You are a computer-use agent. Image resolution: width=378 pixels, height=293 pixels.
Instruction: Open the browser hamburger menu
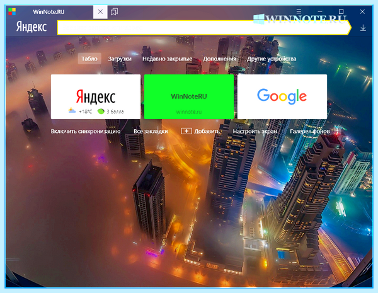pos(299,11)
